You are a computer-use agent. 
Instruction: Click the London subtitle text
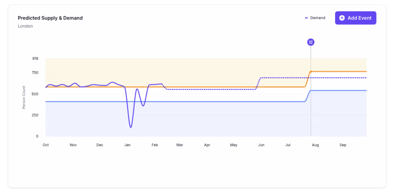point(25,26)
